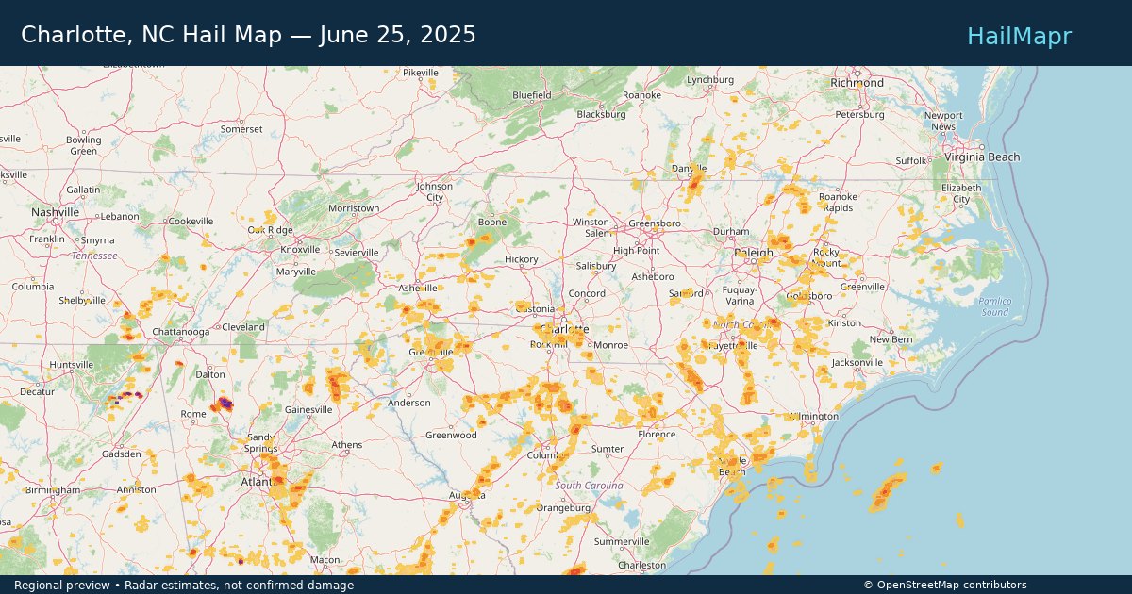Click the Richmond city label
Screen dimensions: 1132x594
click(x=857, y=83)
